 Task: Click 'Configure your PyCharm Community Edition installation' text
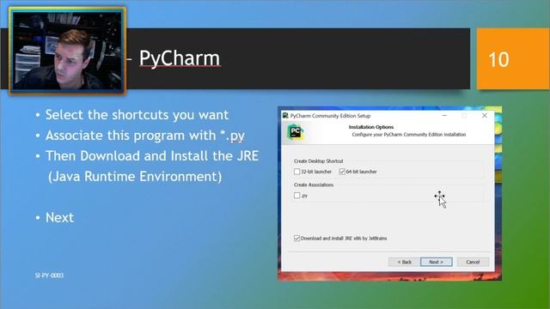click(x=409, y=135)
